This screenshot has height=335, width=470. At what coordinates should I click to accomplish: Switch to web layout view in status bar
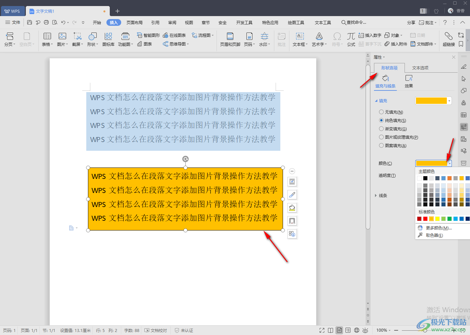357,330
